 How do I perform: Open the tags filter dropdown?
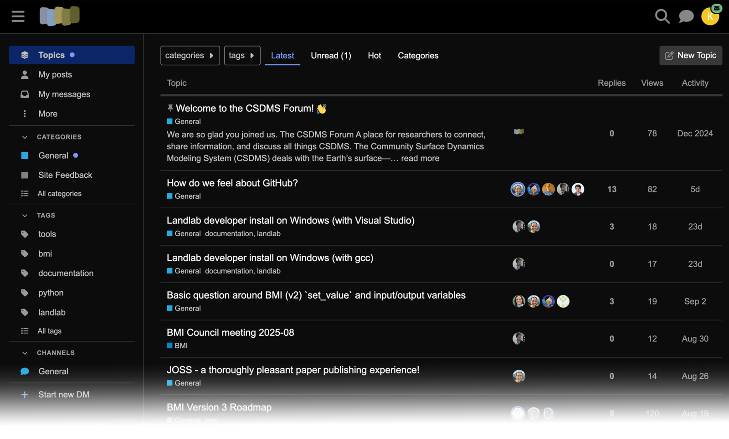click(x=242, y=56)
